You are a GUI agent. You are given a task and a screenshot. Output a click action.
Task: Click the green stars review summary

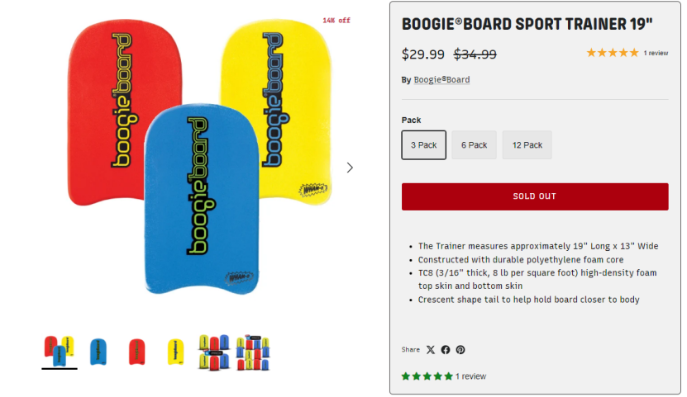(427, 376)
